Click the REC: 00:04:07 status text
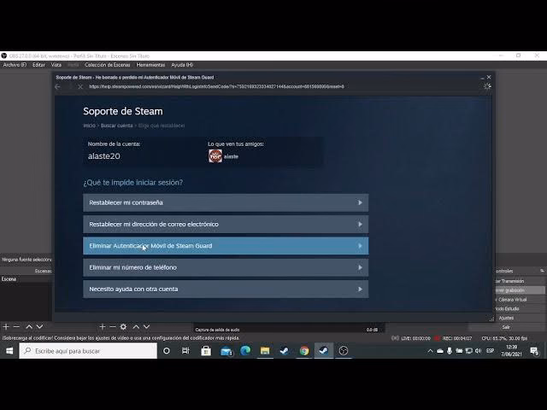 (457, 338)
